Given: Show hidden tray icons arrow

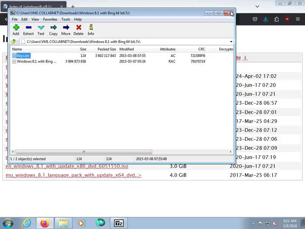Looking at the screenshot, I should pos(253,224).
